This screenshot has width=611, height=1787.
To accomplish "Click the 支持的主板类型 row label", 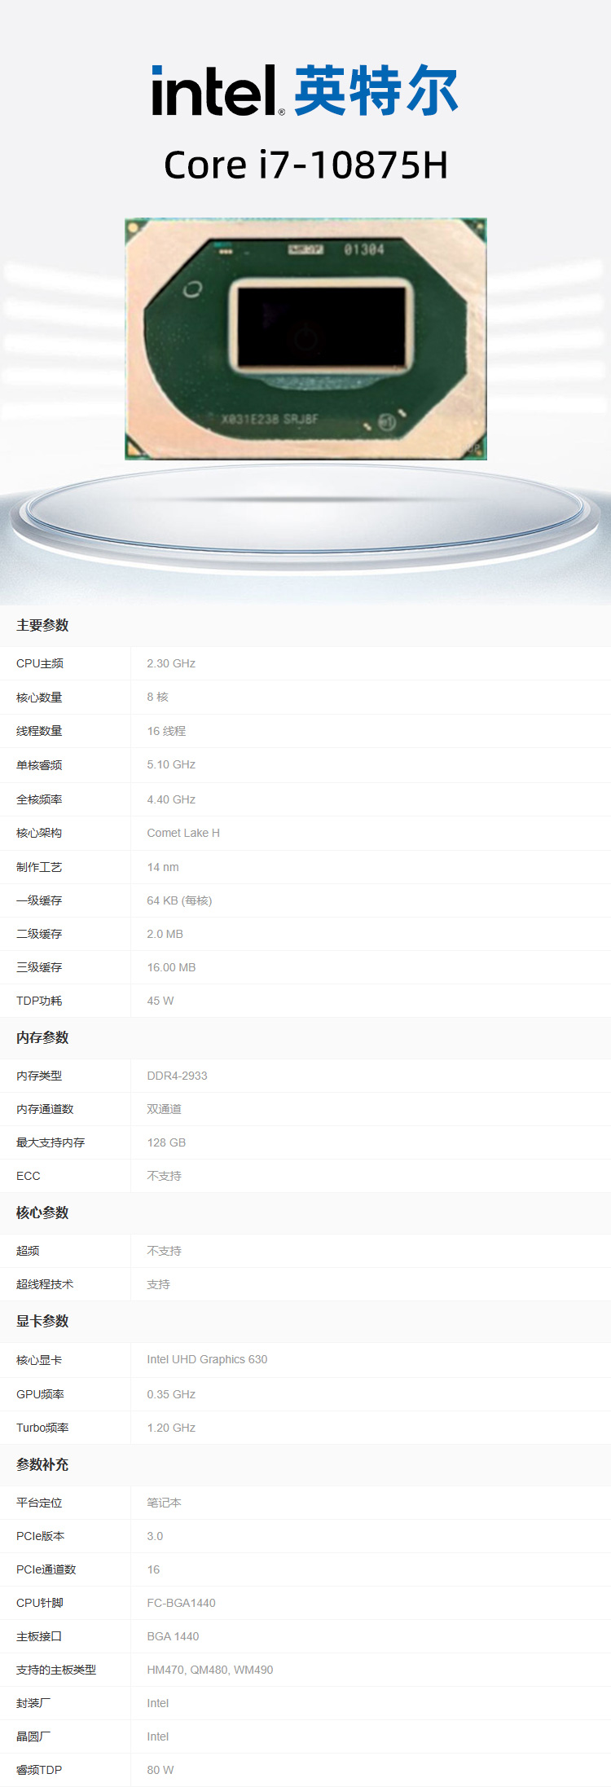I will click(56, 1670).
